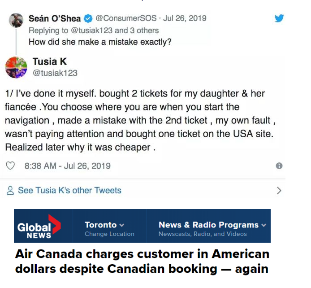This screenshot has height=288, width=311.
Task: Click the Jul 26, 2019 reply date
Action: pos(185,18)
